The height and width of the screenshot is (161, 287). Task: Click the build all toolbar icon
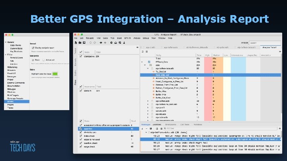pos(116,43)
